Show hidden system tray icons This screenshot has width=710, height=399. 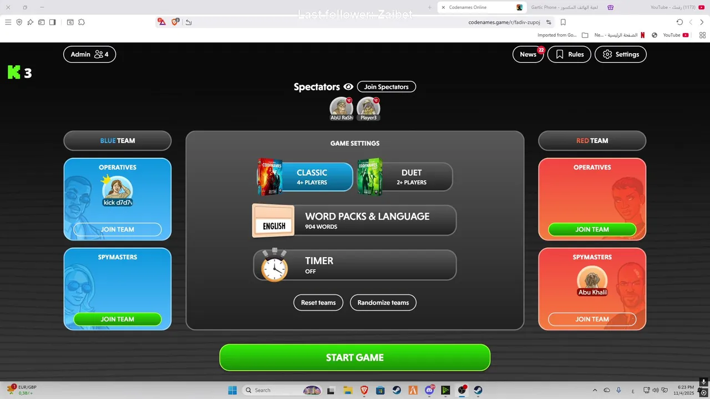coord(595,390)
